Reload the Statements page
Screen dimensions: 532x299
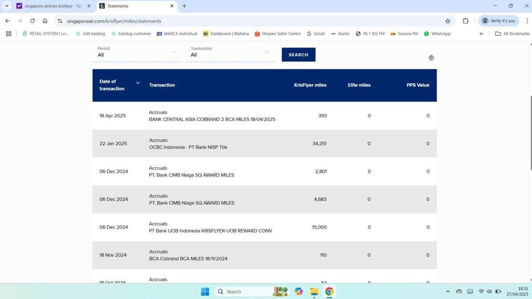pyautogui.click(x=32, y=20)
